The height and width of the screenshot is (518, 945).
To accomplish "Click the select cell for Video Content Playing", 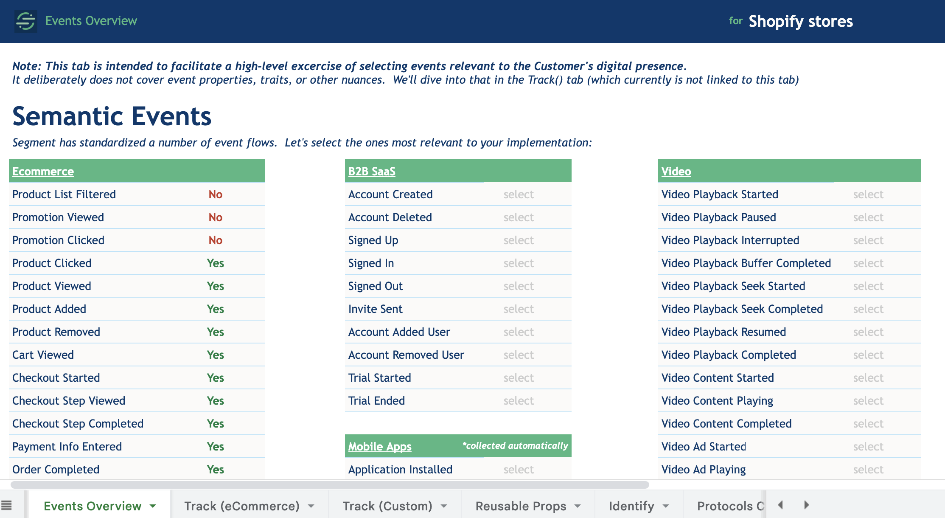I will pyautogui.click(x=868, y=401).
